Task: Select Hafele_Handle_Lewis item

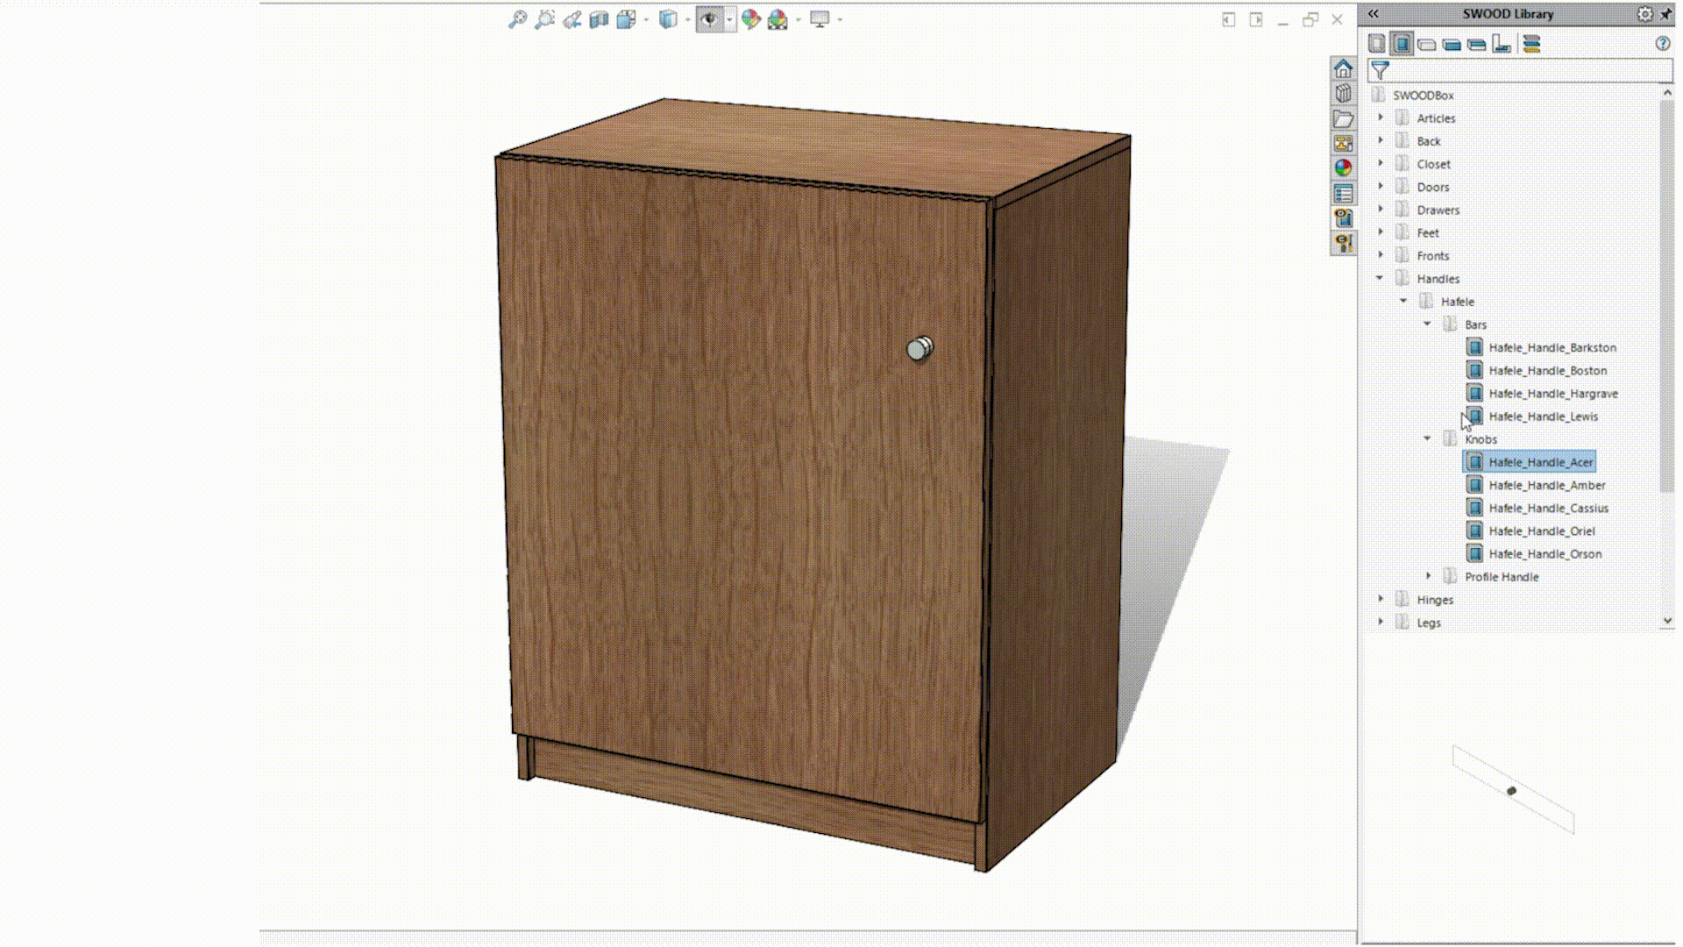Action: click(x=1543, y=417)
